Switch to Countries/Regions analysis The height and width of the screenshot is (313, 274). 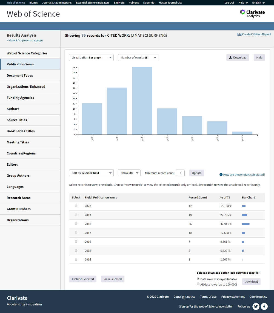[30, 153]
